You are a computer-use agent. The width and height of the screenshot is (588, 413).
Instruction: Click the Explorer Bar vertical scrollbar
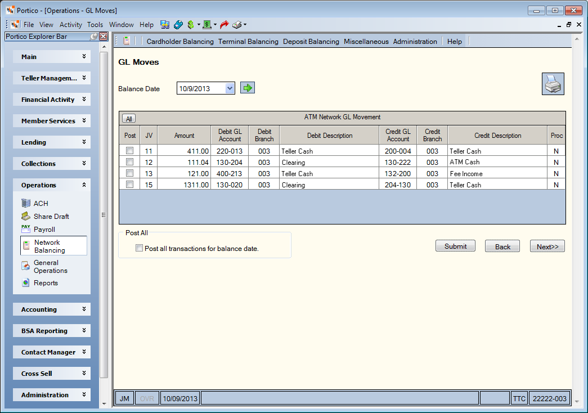click(x=104, y=216)
